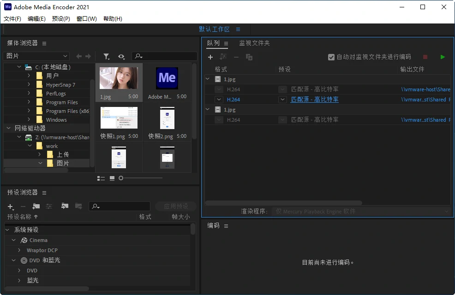455x295 pixels.
Task: Open the 编辑(E) menu
Action: (x=36, y=19)
